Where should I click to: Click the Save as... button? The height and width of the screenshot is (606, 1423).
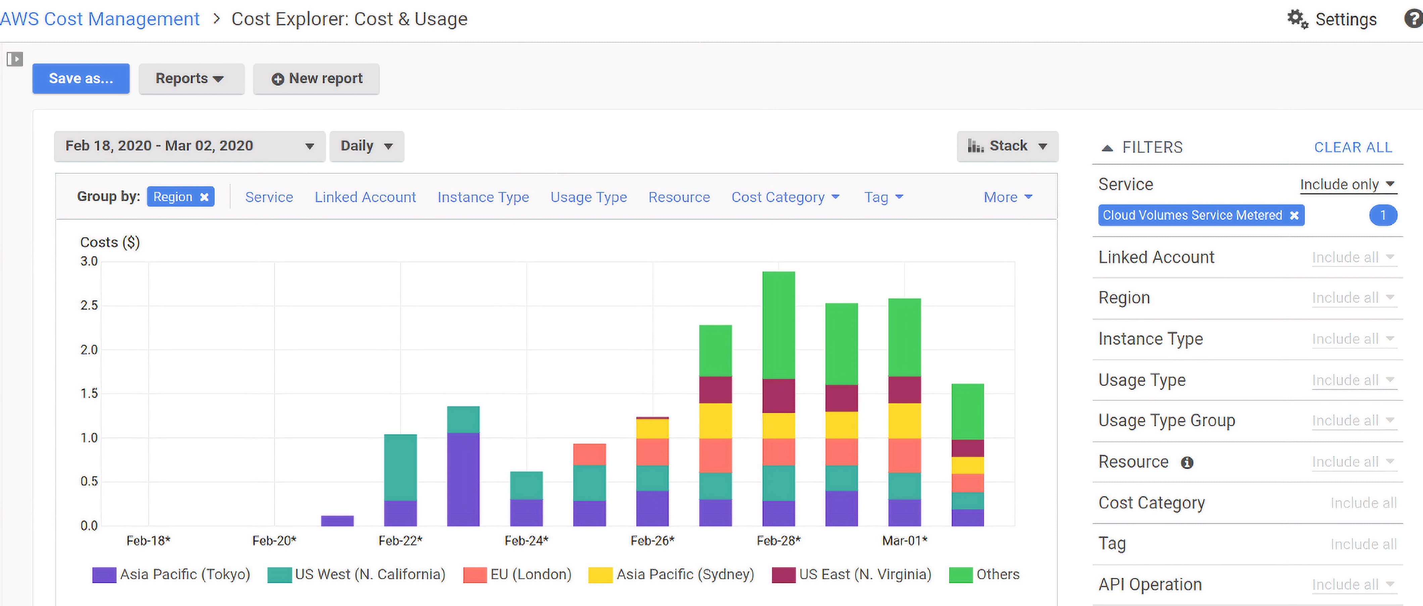pyautogui.click(x=81, y=79)
